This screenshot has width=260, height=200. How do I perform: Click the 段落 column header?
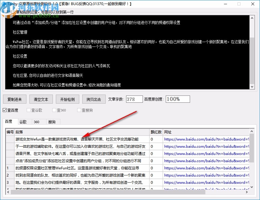coord(81,132)
